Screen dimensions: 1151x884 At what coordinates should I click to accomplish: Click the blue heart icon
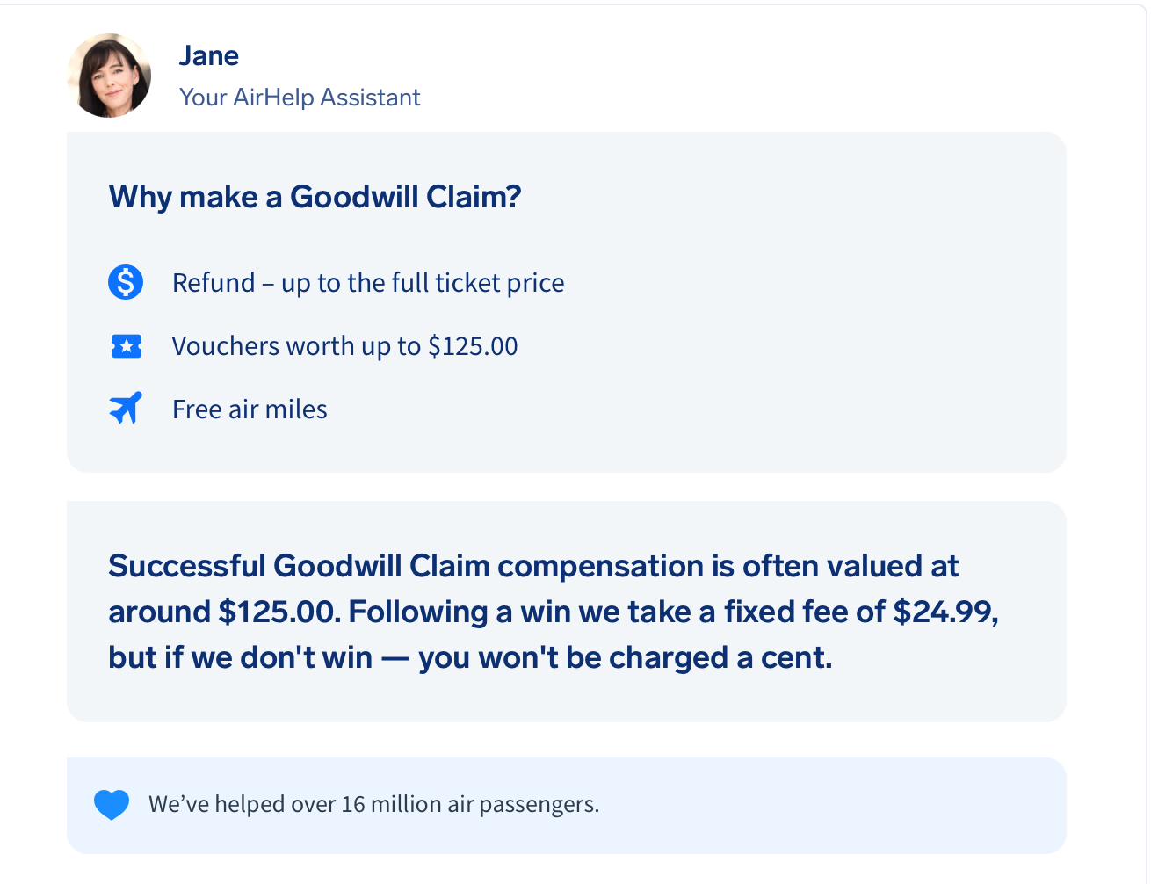112,804
